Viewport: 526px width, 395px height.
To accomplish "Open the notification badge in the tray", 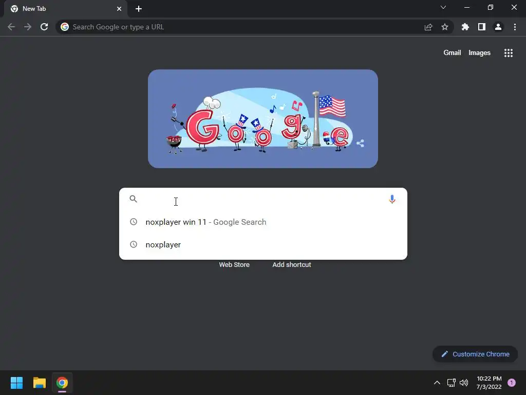I will [x=511, y=383].
